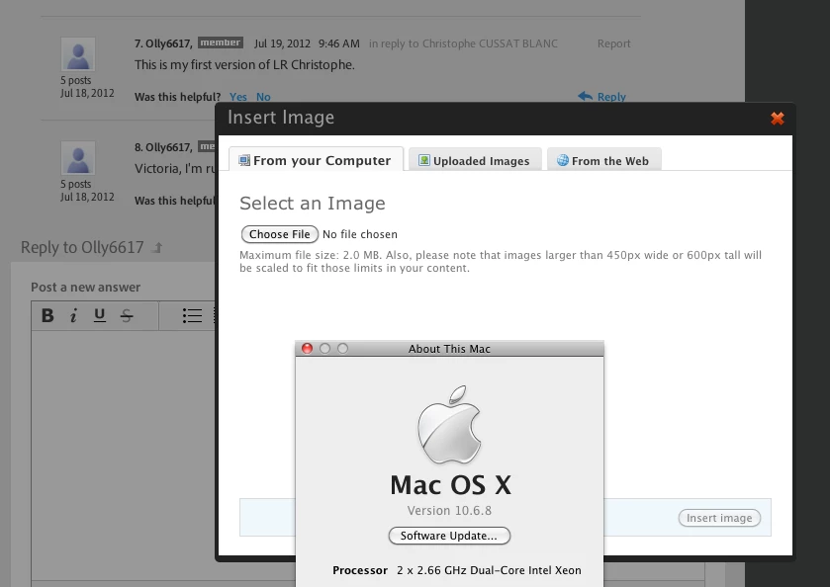Open the Uploaded Images tab
The width and height of the screenshot is (830, 587).
tap(475, 160)
